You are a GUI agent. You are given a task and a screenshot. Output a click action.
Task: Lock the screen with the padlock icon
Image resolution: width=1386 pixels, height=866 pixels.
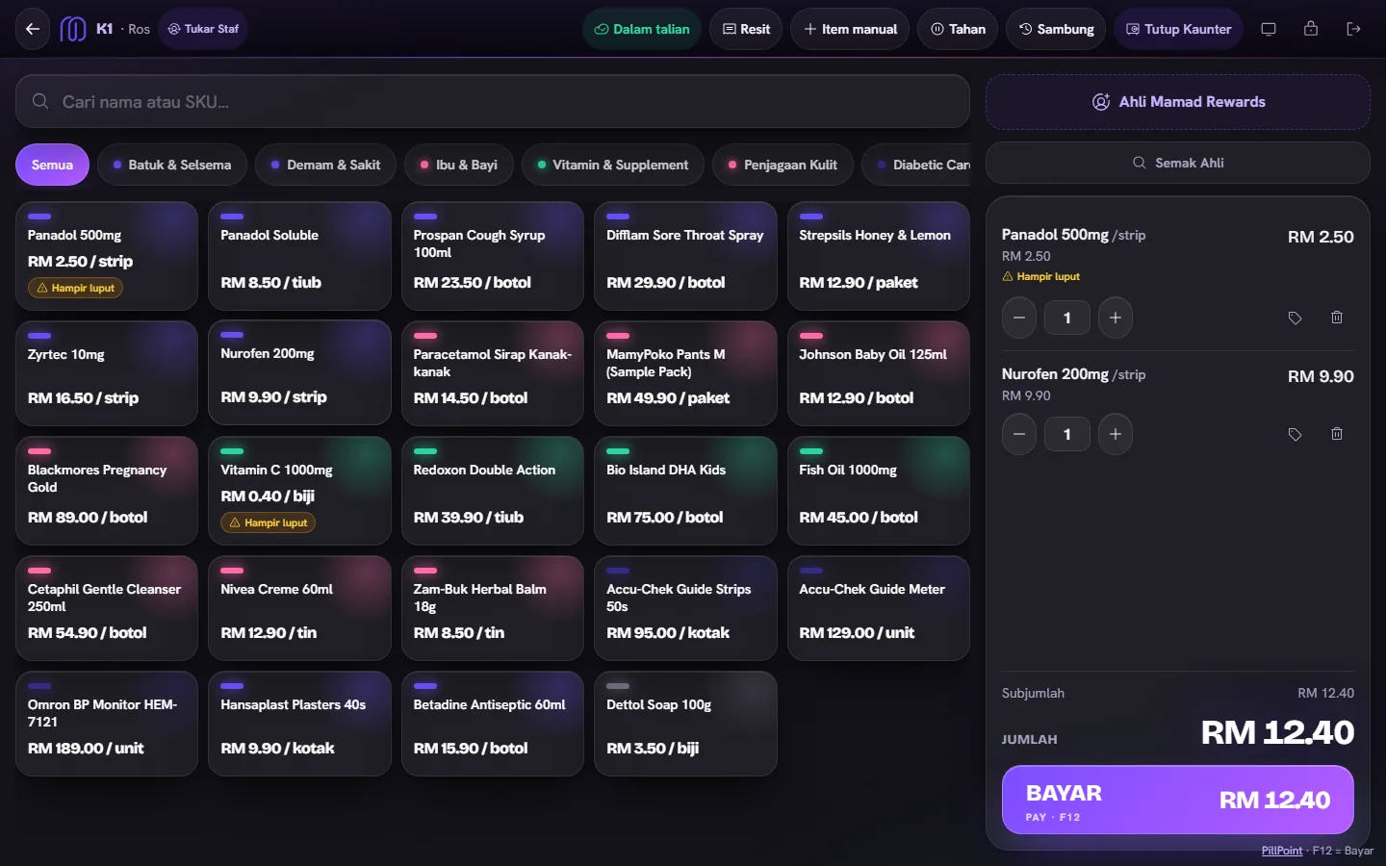(x=1311, y=29)
